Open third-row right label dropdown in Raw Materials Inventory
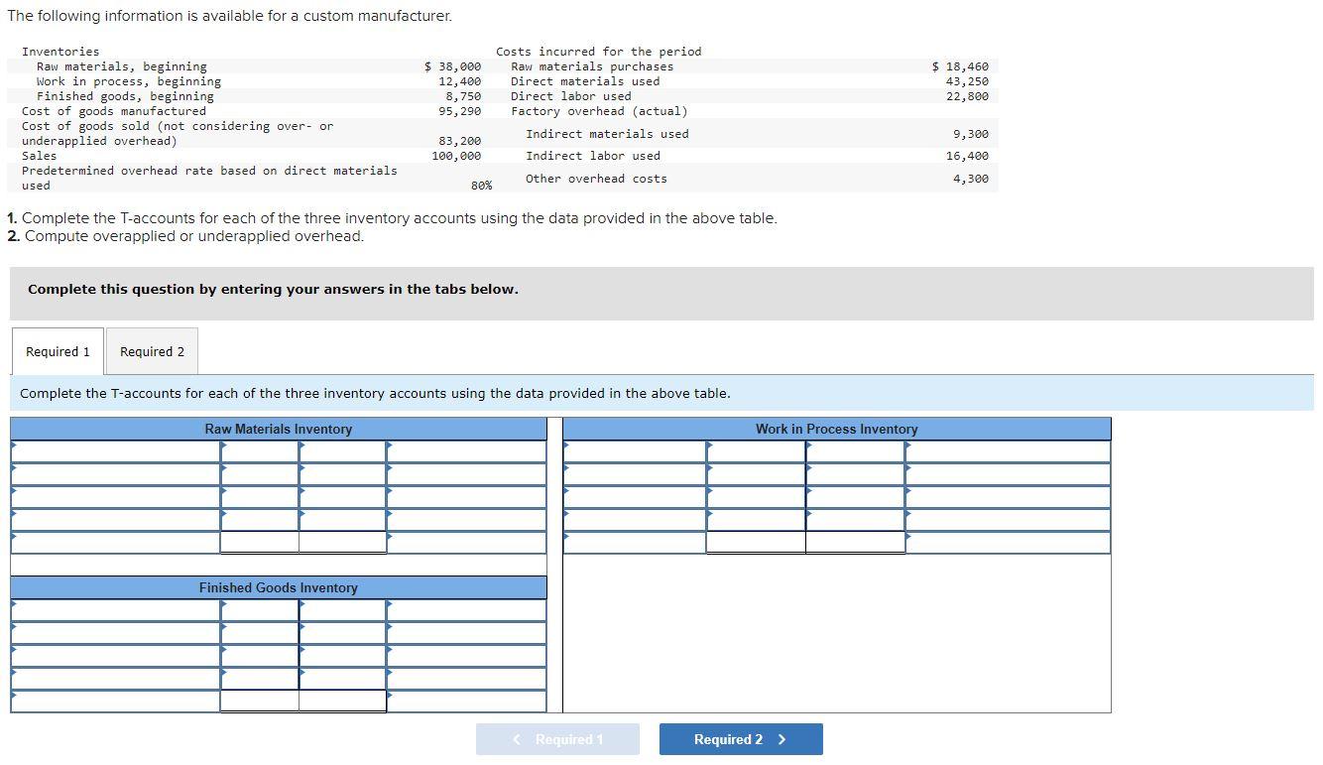 point(466,497)
